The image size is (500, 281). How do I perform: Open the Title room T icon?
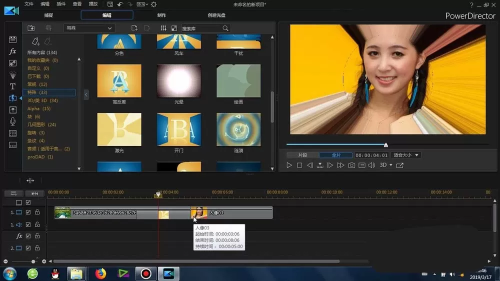[x=12, y=86]
